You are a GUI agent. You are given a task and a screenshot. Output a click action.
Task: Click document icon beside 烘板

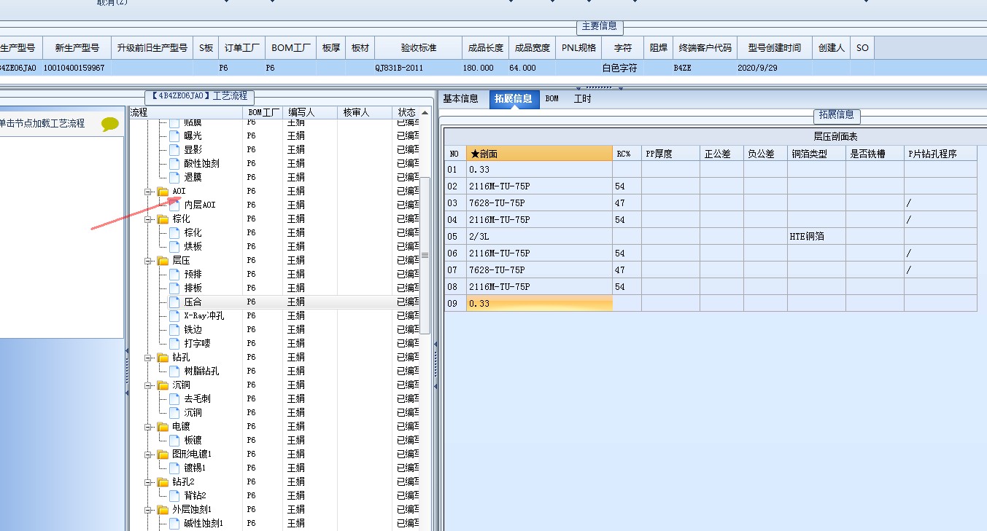[174, 246]
